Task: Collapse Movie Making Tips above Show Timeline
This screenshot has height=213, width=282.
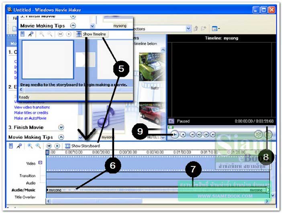Action: pyautogui.click(x=73, y=26)
